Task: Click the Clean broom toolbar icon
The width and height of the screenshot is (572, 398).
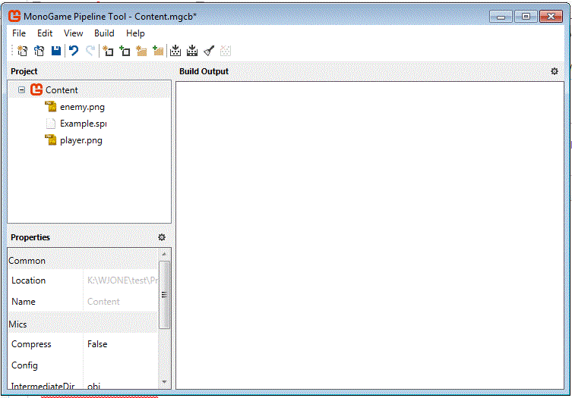Action: (x=209, y=51)
